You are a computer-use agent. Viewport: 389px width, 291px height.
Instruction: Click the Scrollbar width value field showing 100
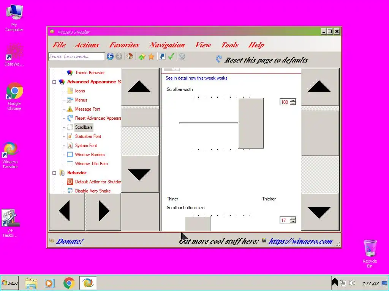point(285,102)
